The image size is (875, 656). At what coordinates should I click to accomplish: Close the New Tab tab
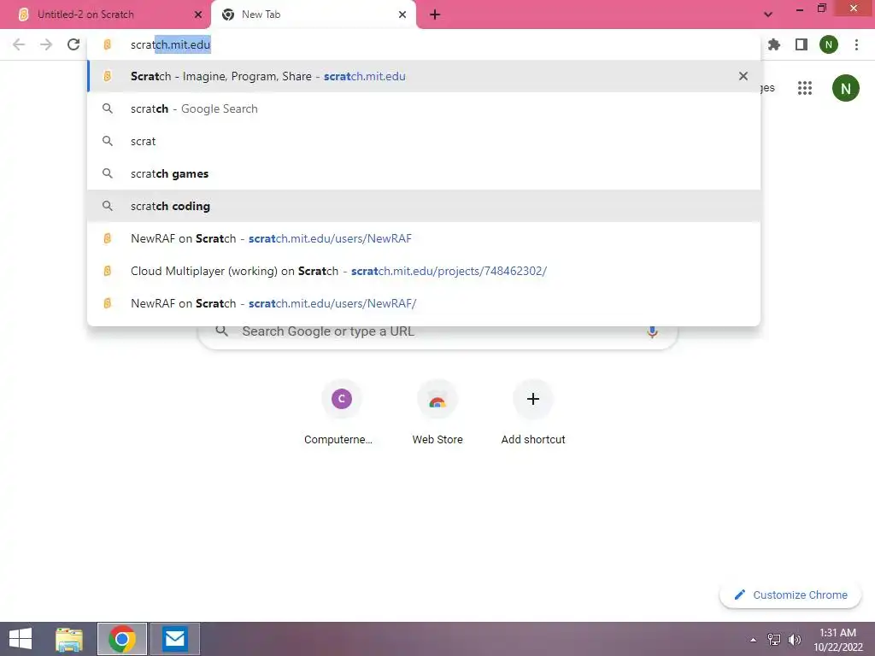[402, 15]
